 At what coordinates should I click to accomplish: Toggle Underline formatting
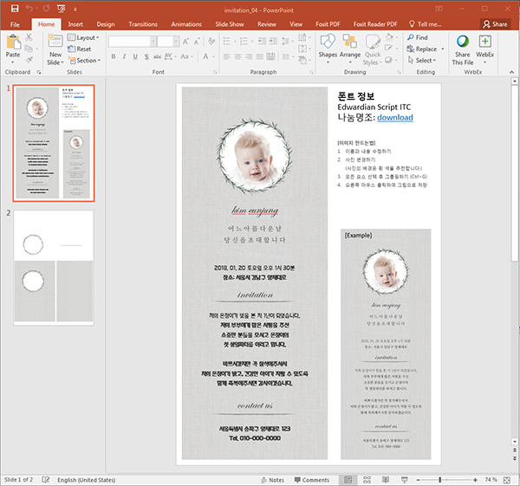135,56
